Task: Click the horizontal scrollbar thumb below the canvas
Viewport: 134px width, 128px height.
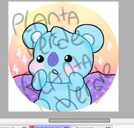Action: (79, 120)
